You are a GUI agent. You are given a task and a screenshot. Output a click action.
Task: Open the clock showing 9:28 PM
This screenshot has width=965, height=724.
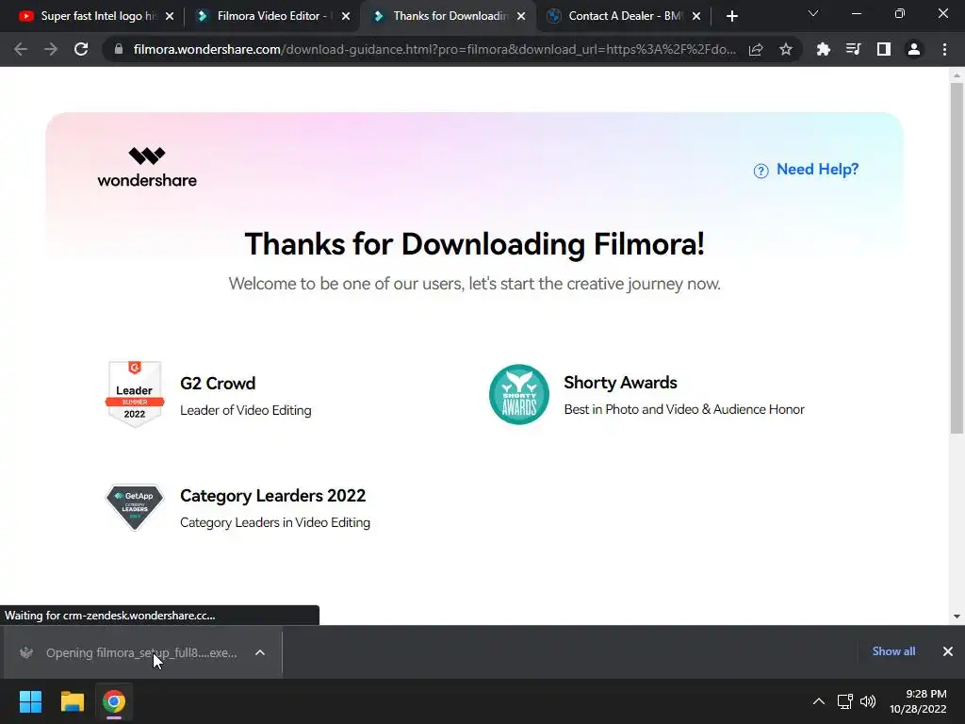[x=918, y=701]
